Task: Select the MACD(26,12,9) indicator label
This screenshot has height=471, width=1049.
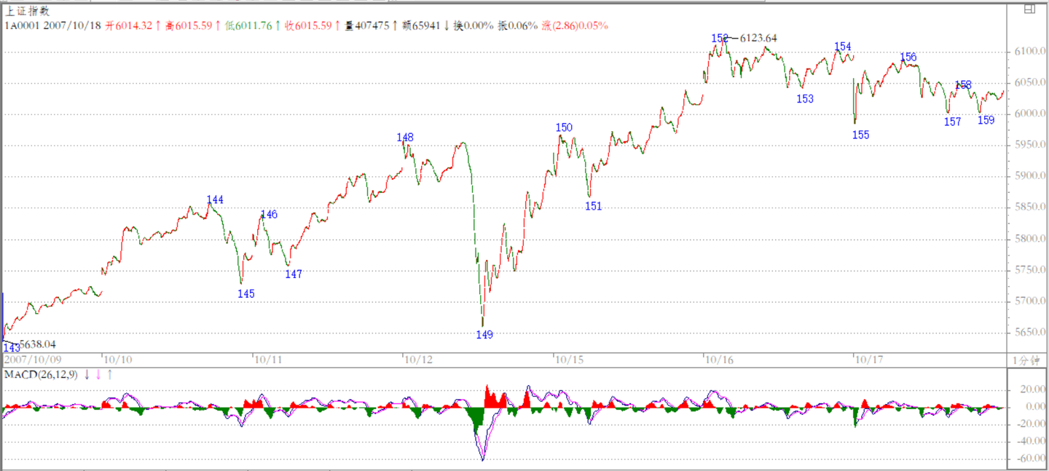Action: [41, 374]
